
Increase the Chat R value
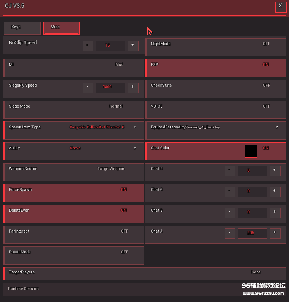[275, 171]
